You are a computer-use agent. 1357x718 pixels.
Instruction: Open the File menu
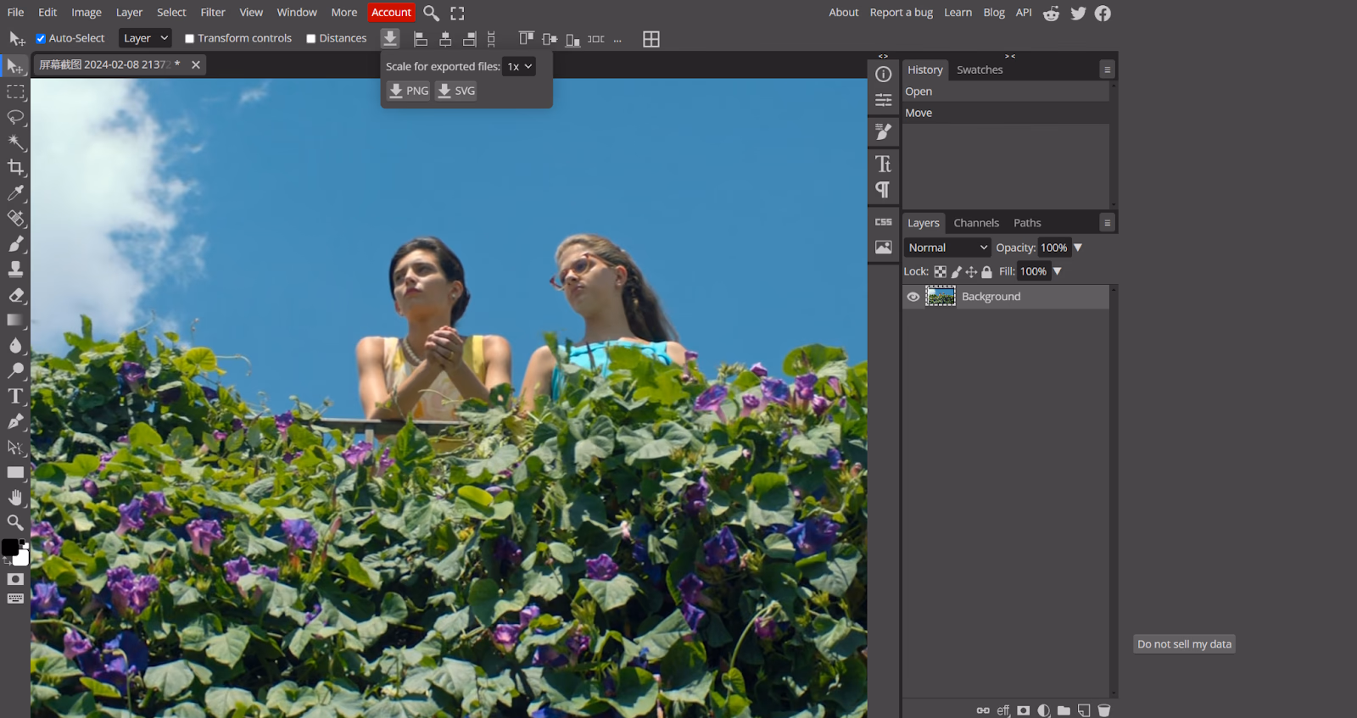coord(15,13)
